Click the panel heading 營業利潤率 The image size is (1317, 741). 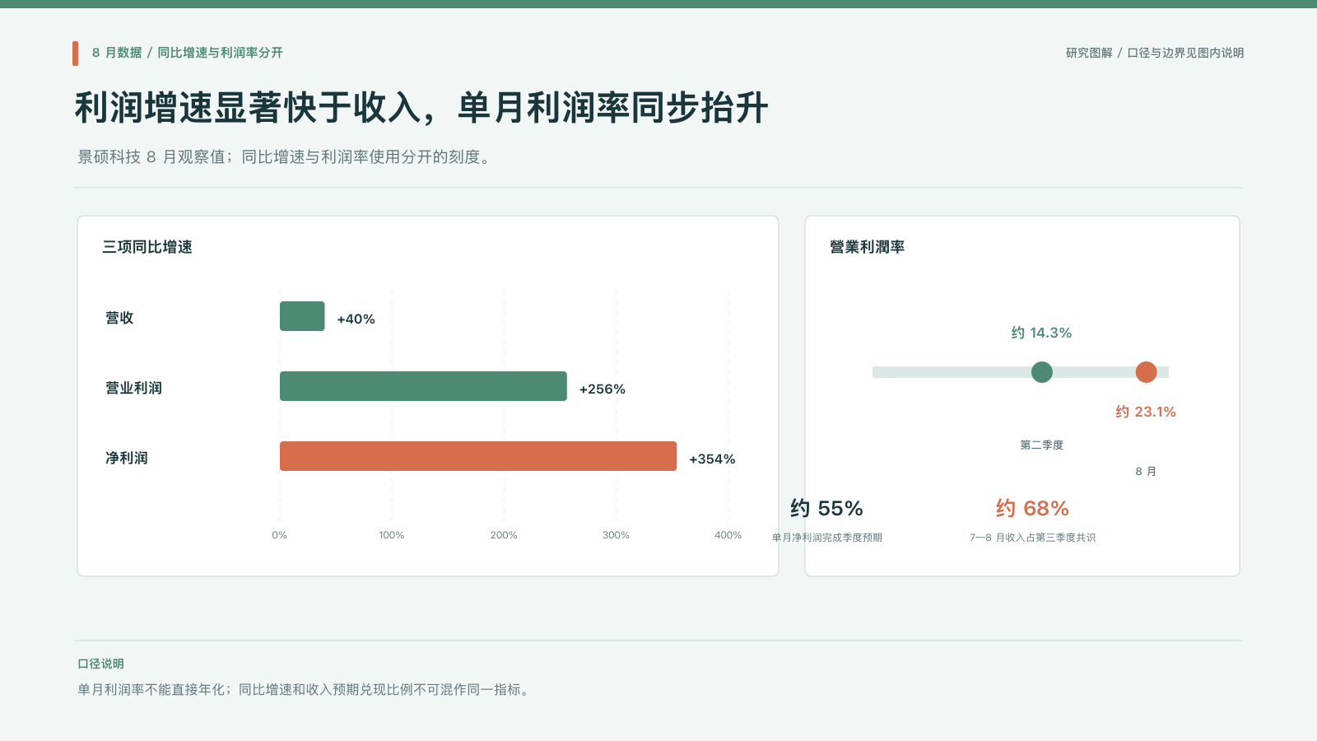868,247
